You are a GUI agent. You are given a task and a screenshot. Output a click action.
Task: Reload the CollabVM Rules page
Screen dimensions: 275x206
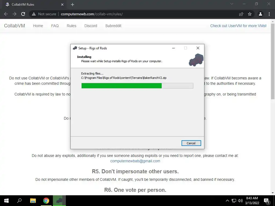(x=23, y=14)
